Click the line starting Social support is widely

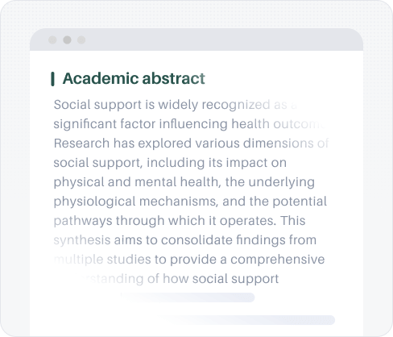[x=175, y=105]
